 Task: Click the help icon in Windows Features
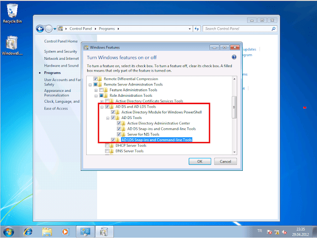coord(233,56)
